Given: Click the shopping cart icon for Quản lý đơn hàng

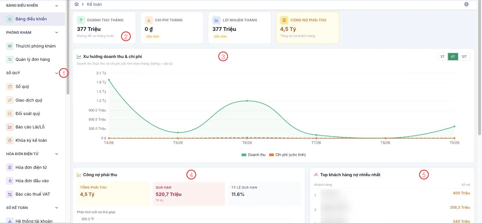Looking at the screenshot, I should point(10,60).
